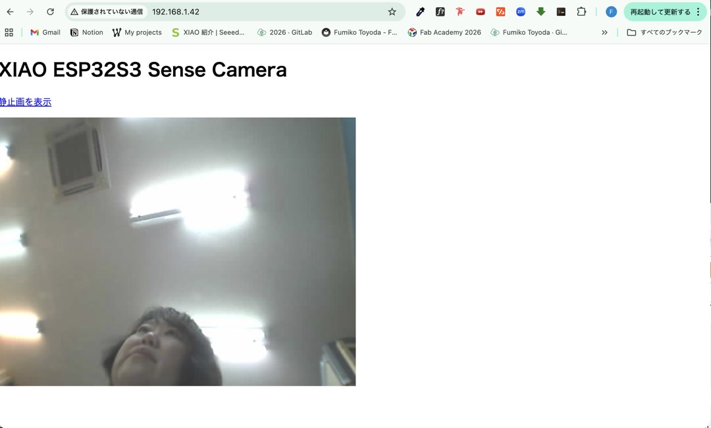Expand the bookmarks overflow chevron
The image size is (711, 428).
pos(604,32)
